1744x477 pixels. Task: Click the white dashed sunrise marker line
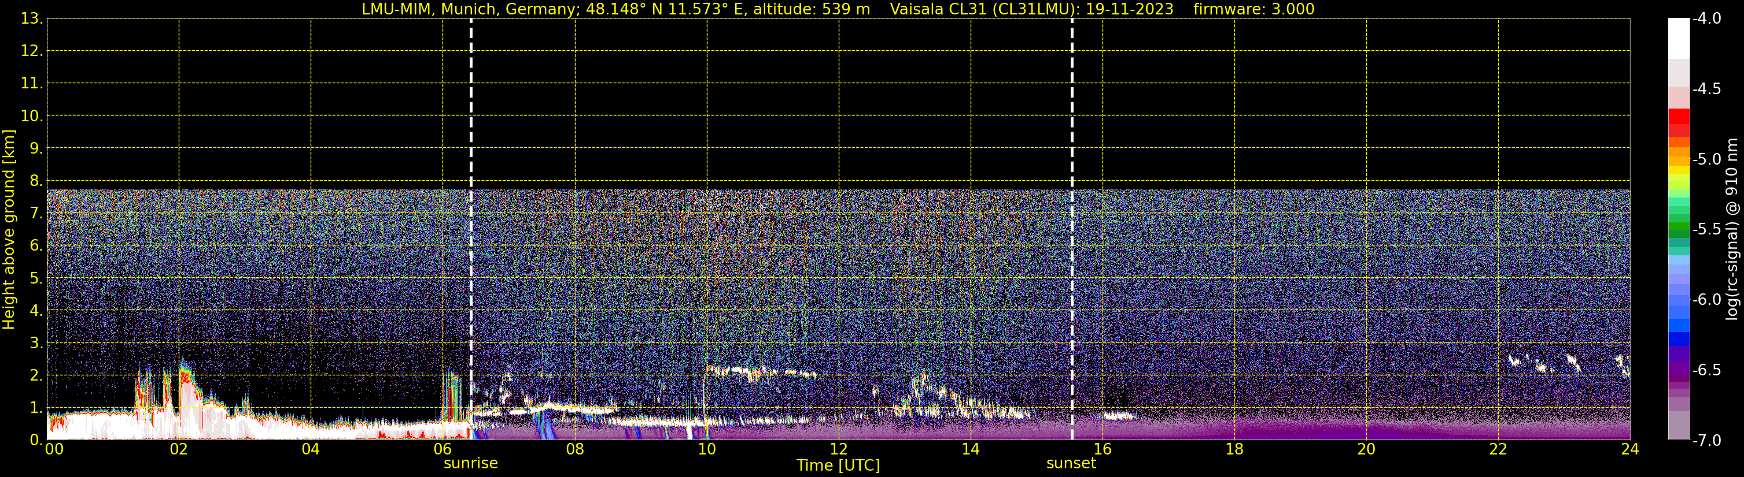click(470, 229)
